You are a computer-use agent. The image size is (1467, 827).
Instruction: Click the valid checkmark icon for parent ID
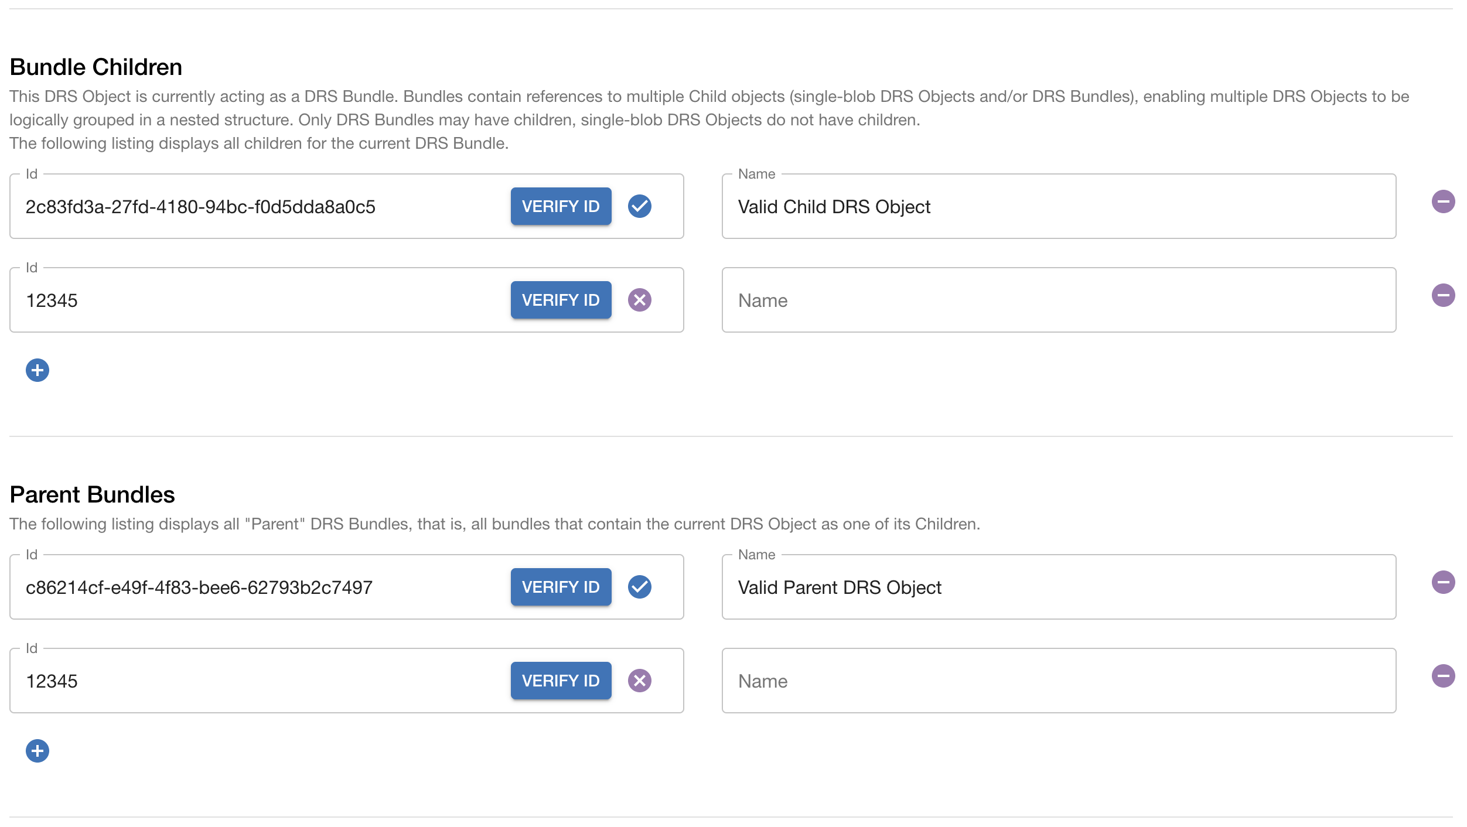[639, 587]
